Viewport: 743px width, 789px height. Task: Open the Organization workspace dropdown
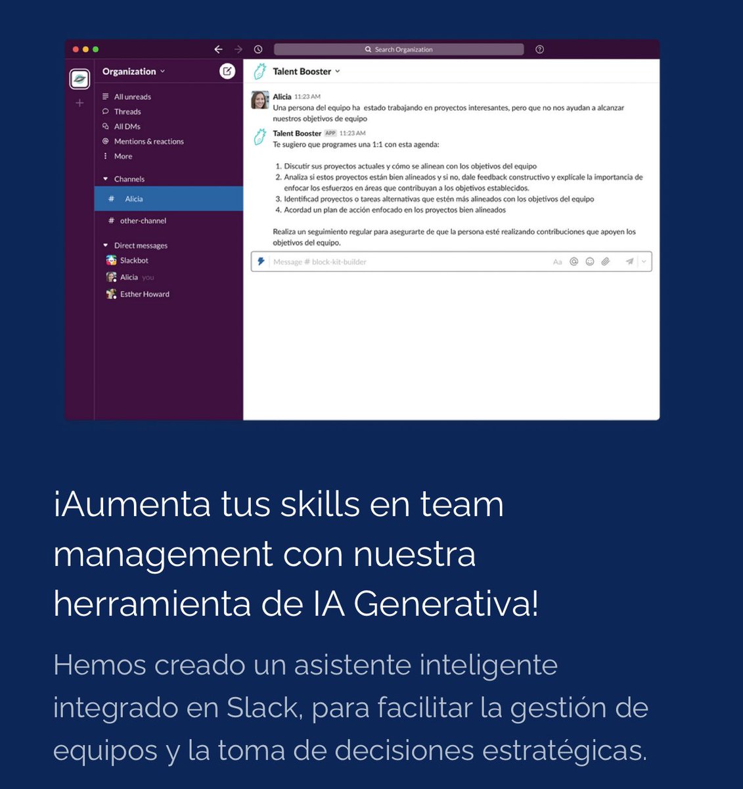(x=133, y=71)
